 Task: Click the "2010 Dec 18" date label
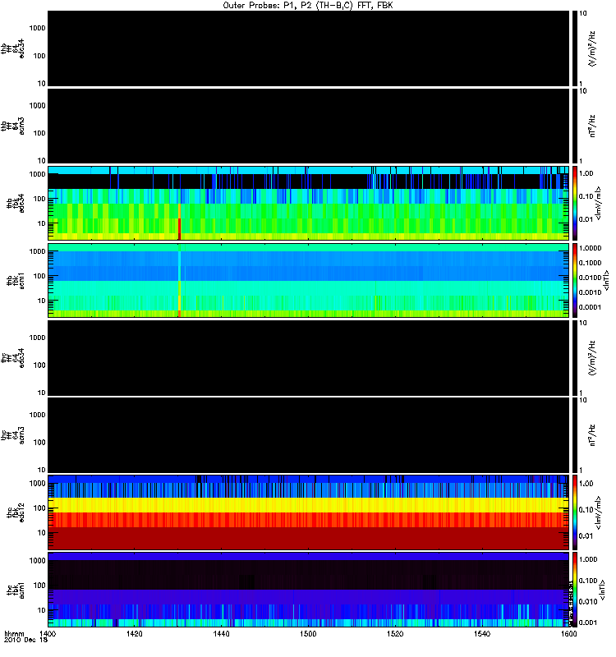click(x=25, y=641)
